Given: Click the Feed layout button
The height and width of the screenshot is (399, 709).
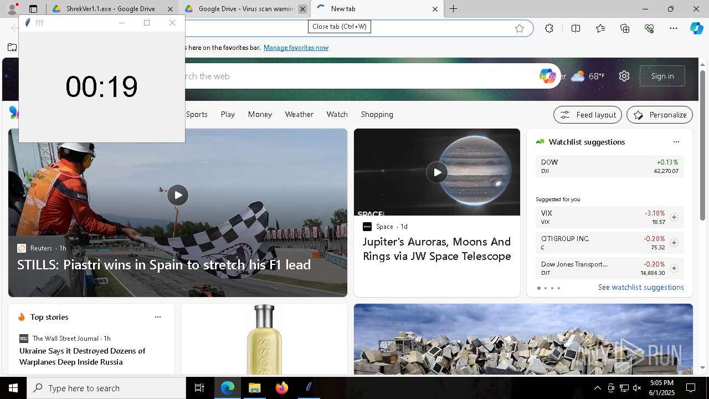Looking at the screenshot, I should 588,115.
